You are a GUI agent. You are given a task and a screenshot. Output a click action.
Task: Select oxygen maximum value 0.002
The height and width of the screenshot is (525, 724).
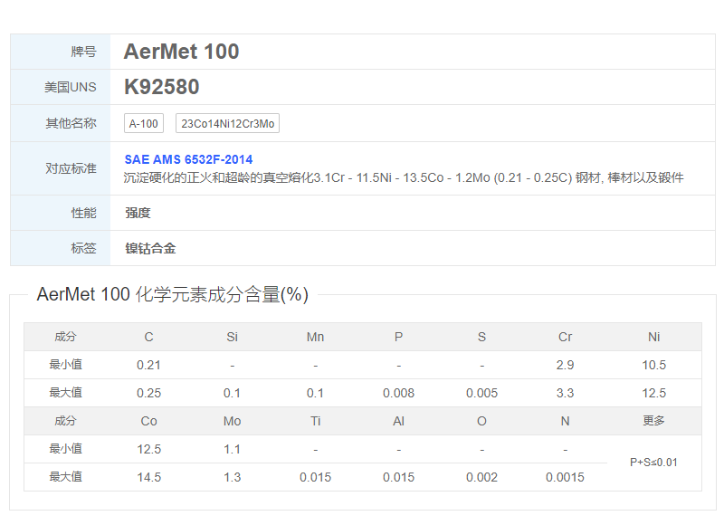tap(481, 477)
